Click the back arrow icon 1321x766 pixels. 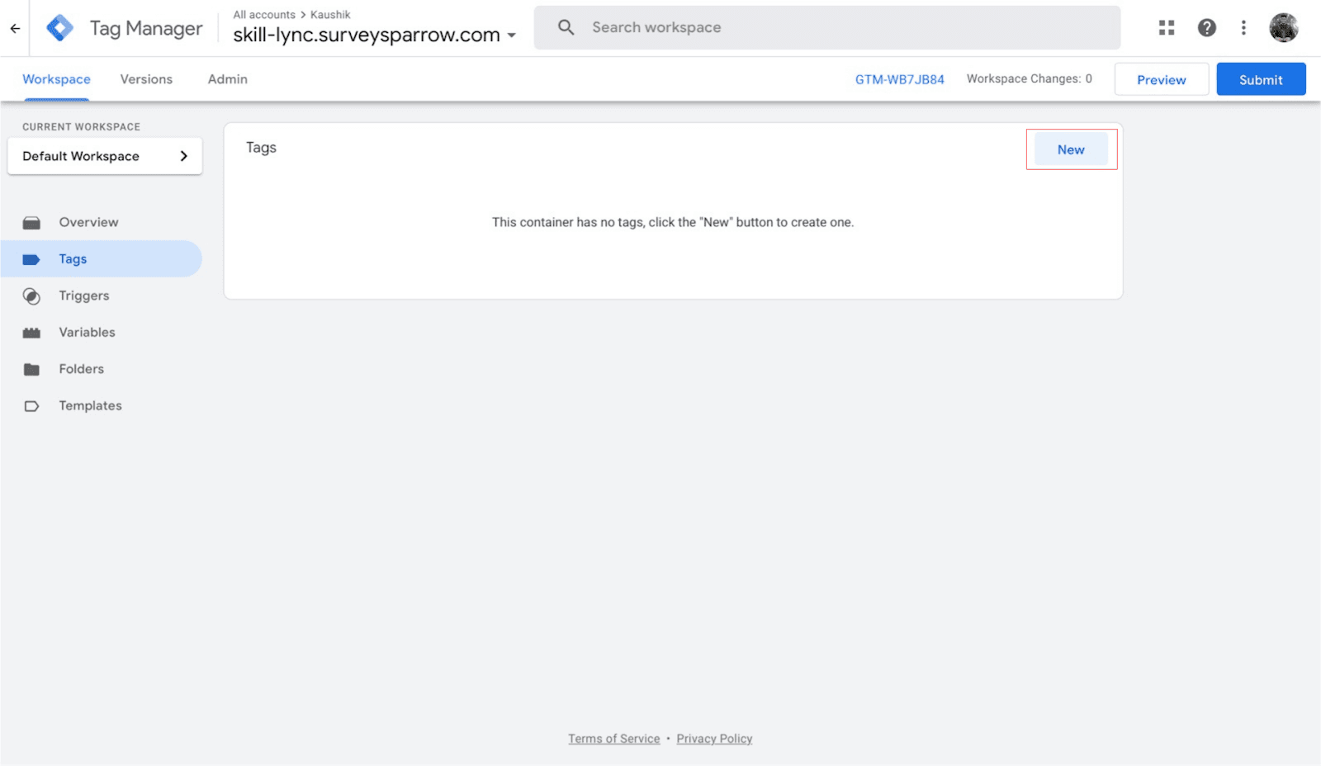[15, 28]
